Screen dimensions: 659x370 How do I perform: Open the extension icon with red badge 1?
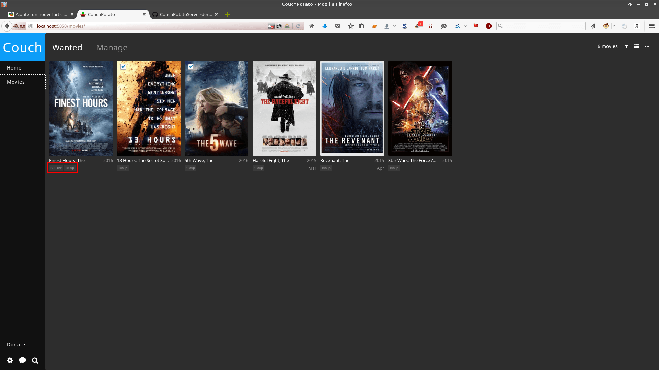pyautogui.click(x=418, y=26)
